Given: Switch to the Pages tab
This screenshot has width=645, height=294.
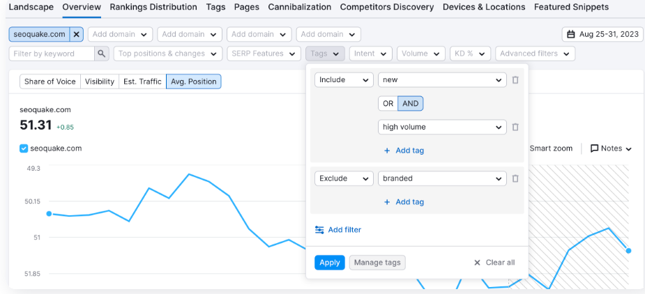Looking at the screenshot, I should [247, 7].
